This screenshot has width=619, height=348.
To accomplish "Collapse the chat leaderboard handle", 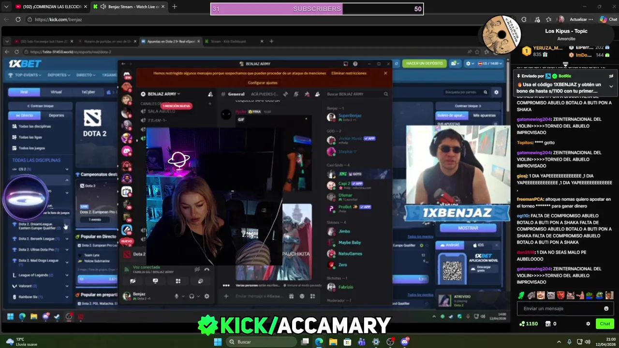I will (565, 64).
